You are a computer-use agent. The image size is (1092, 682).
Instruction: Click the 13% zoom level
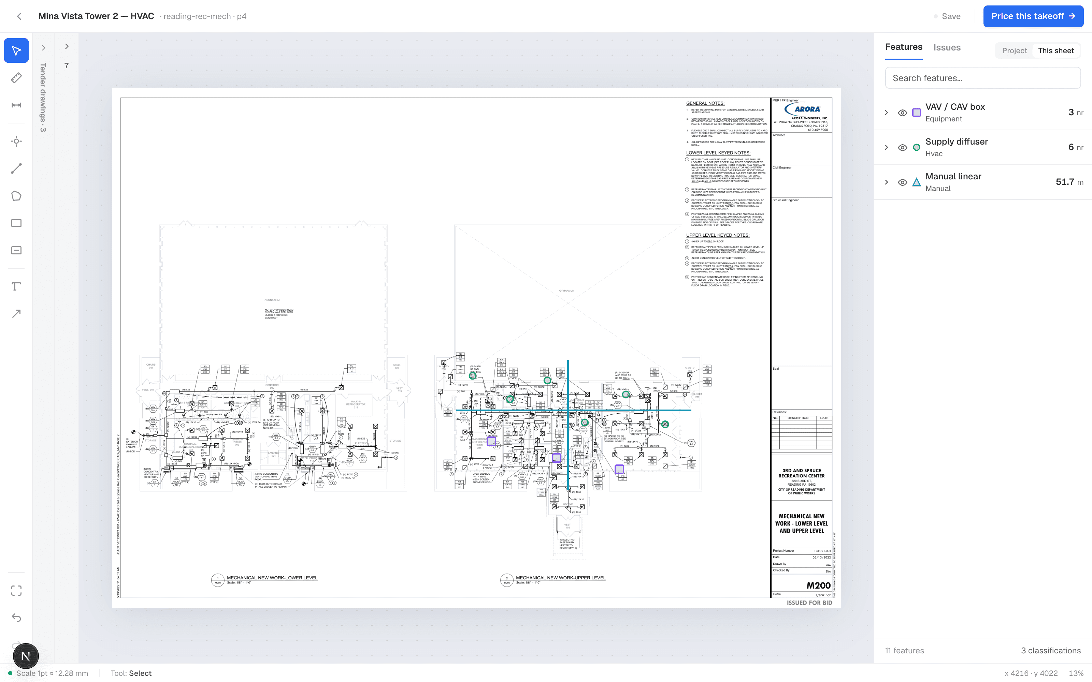point(1076,673)
